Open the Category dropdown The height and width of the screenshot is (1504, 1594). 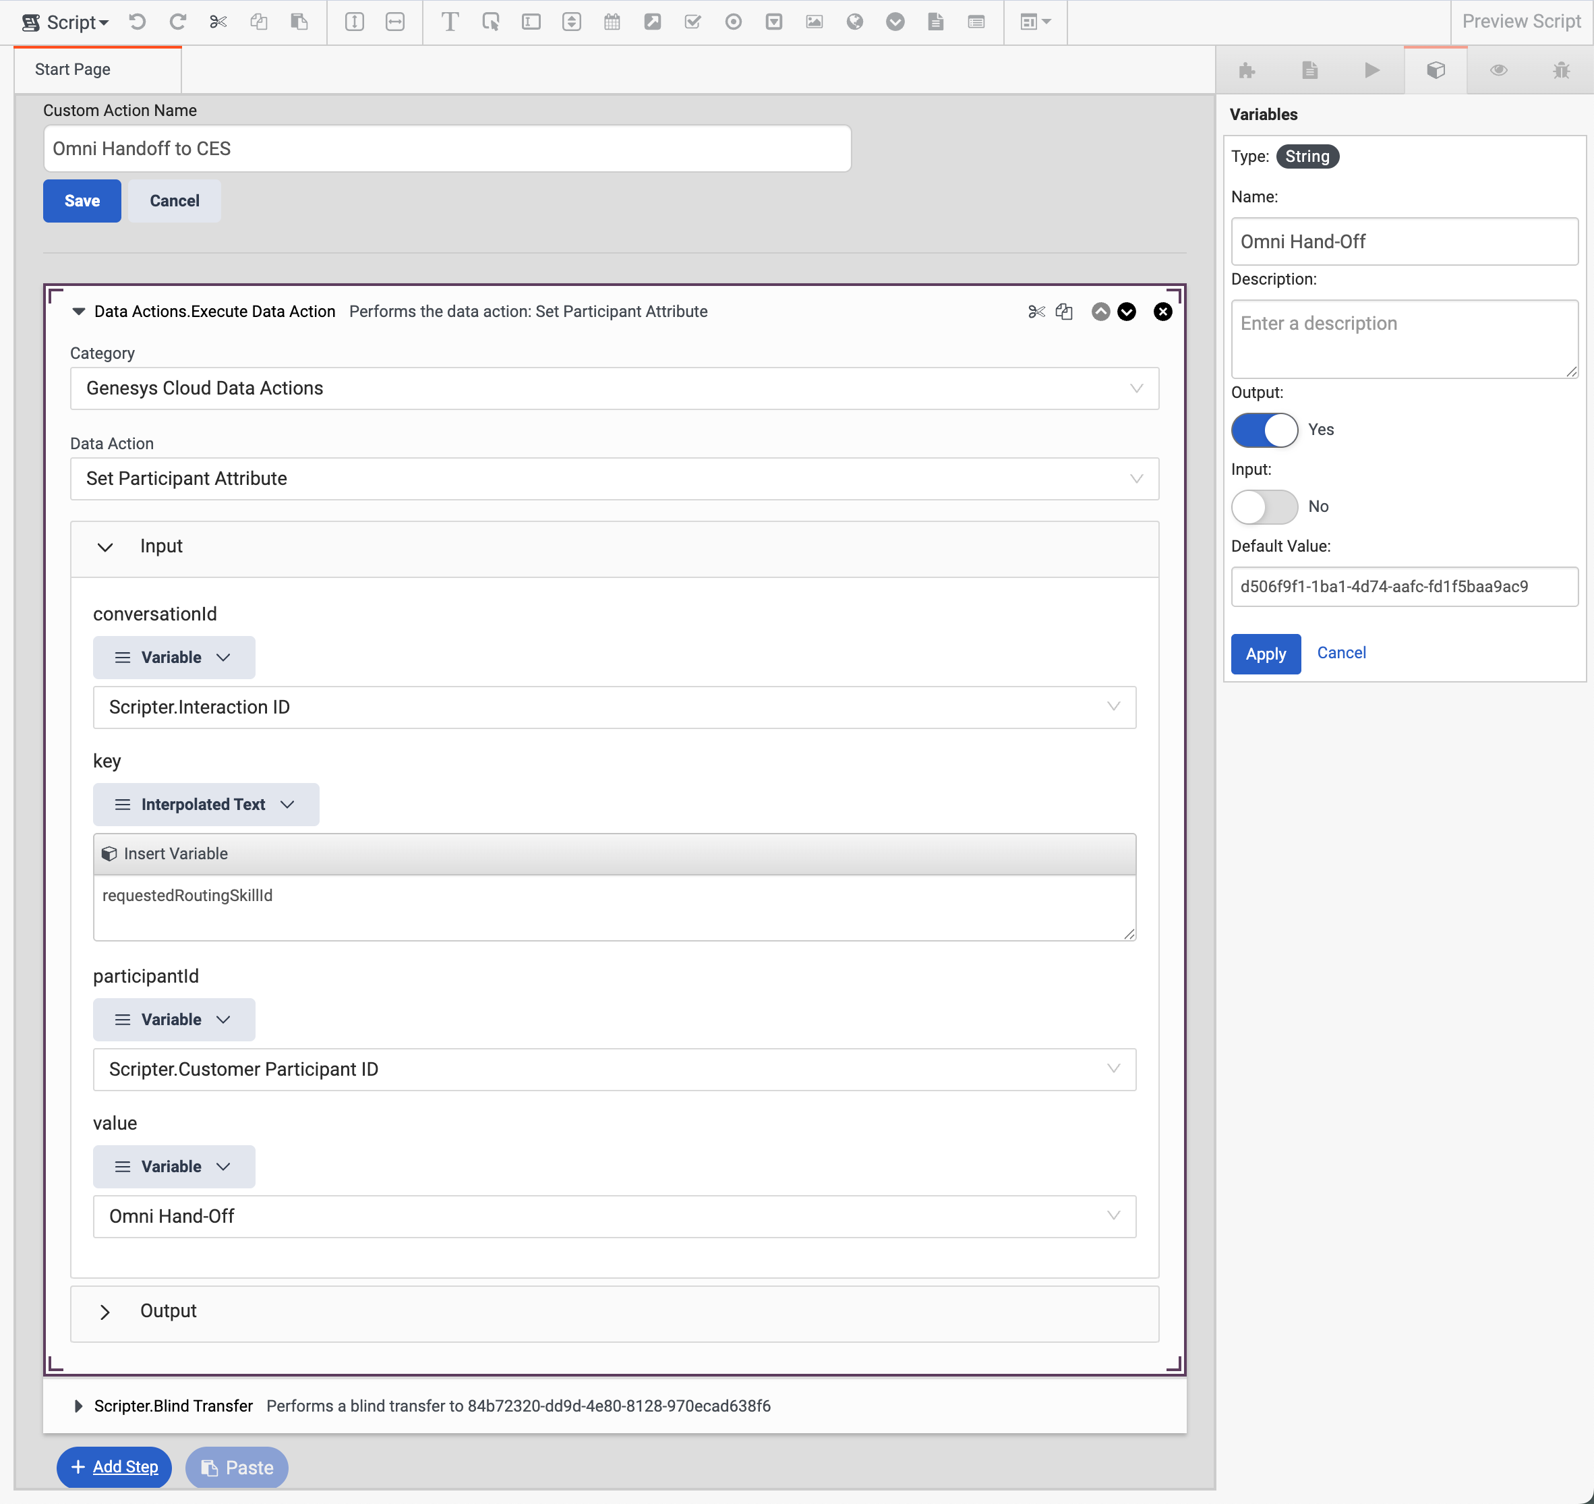click(x=614, y=389)
